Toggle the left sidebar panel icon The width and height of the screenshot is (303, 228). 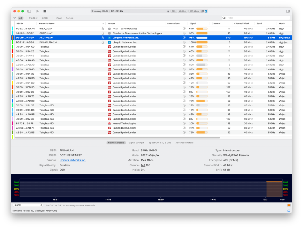click(29, 11)
